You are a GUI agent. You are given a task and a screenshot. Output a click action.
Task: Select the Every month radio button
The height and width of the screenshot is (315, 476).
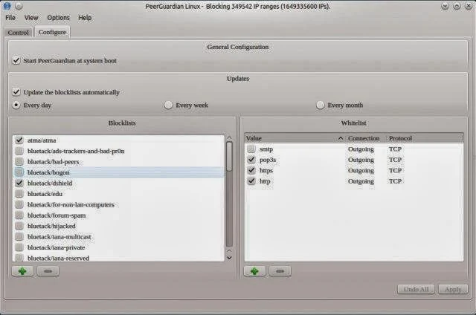coord(321,105)
